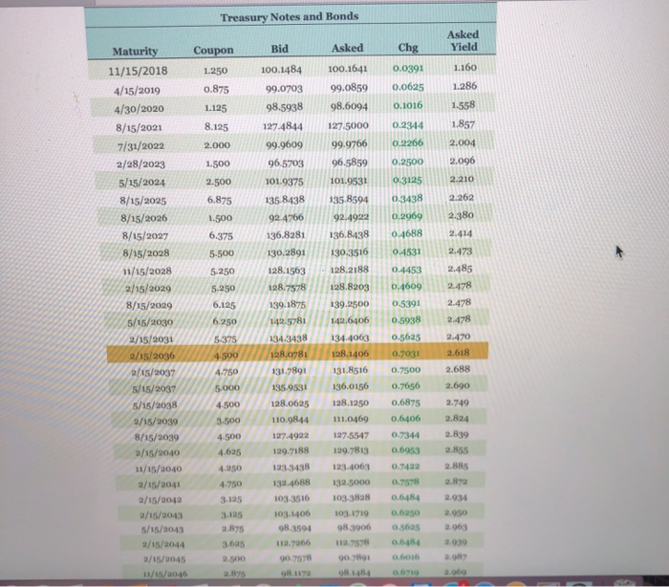
Task: Select the 8/15/2028 maturity date
Action: point(146,253)
